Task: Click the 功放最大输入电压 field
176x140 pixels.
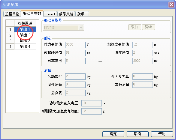Action: (x=92, y=103)
